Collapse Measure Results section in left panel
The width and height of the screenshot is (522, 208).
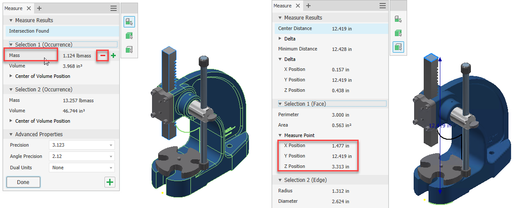(11, 20)
